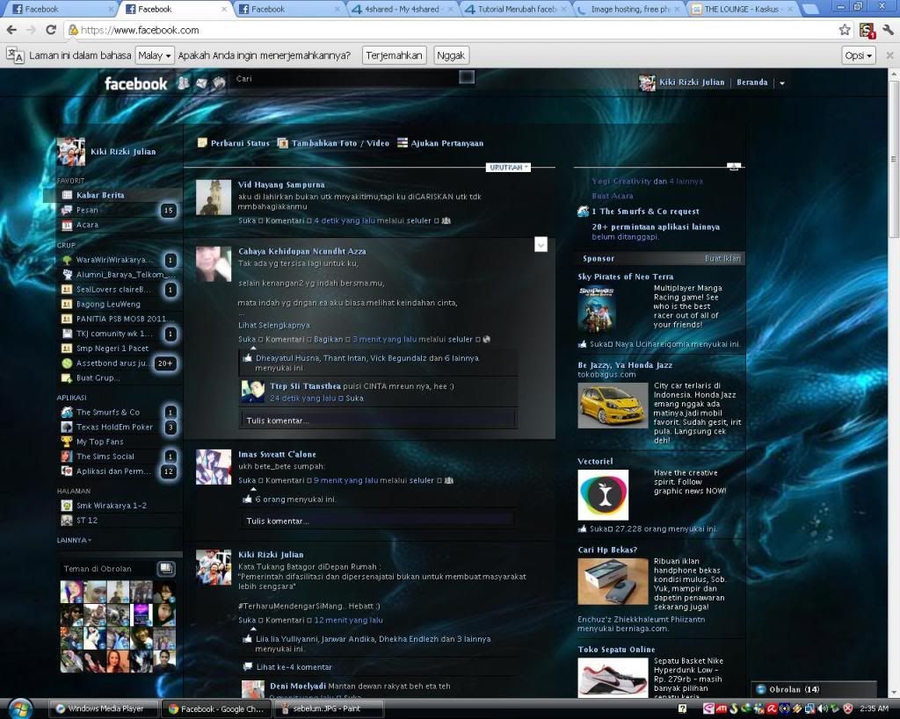Open WaraWiriWirakarya group in sidebar
900x719 pixels.
click(x=113, y=260)
